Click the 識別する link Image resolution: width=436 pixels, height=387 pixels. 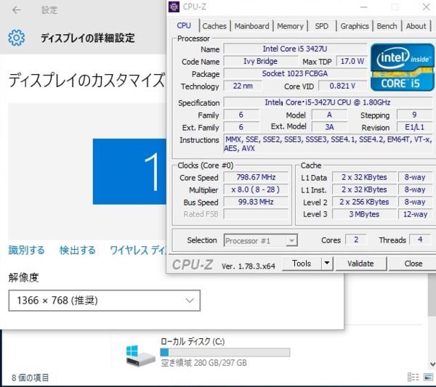tap(26, 250)
